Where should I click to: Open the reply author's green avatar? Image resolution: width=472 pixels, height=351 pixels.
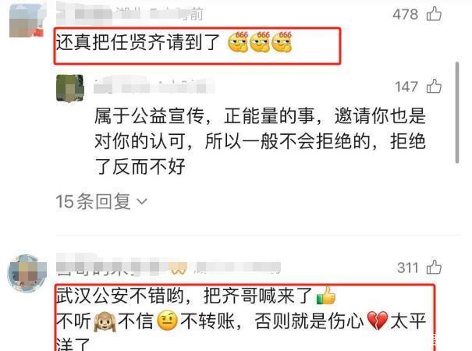(x=70, y=88)
